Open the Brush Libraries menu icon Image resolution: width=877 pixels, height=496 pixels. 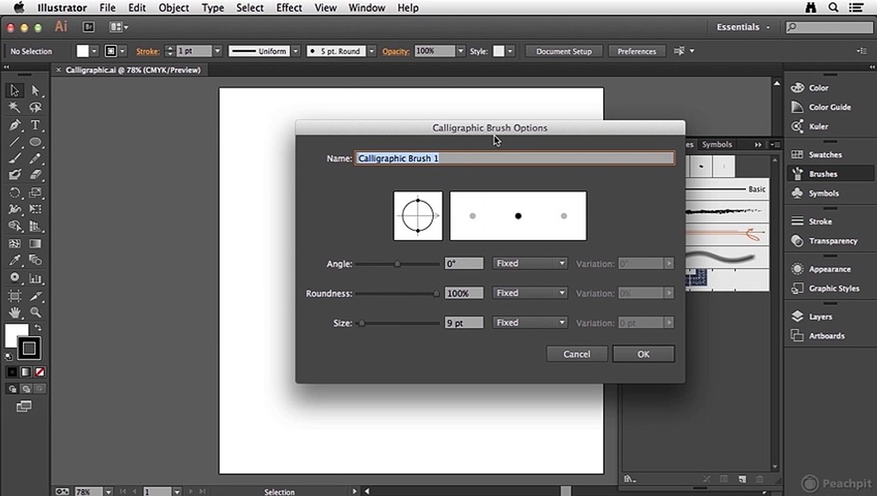pos(629,479)
